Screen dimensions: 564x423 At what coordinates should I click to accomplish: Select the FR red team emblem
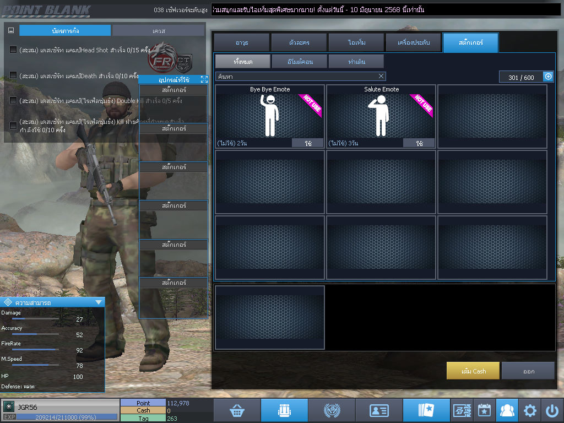[161, 57]
